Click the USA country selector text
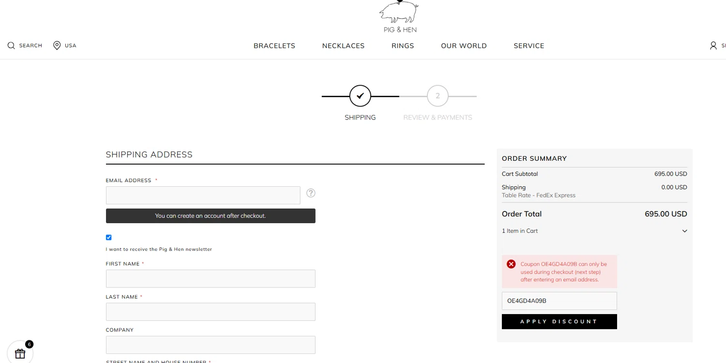 click(71, 45)
